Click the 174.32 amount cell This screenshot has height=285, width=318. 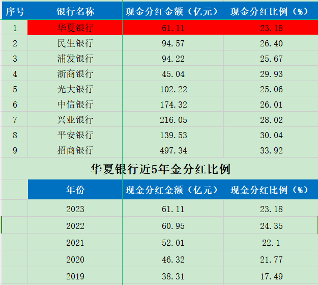(x=173, y=104)
